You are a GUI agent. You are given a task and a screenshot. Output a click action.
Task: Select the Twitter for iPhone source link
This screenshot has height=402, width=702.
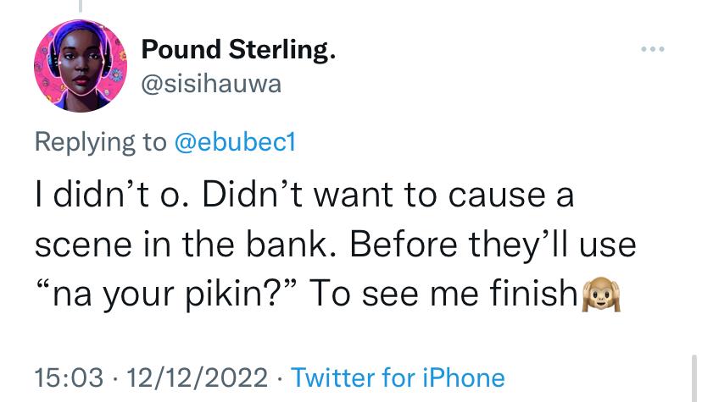click(398, 377)
